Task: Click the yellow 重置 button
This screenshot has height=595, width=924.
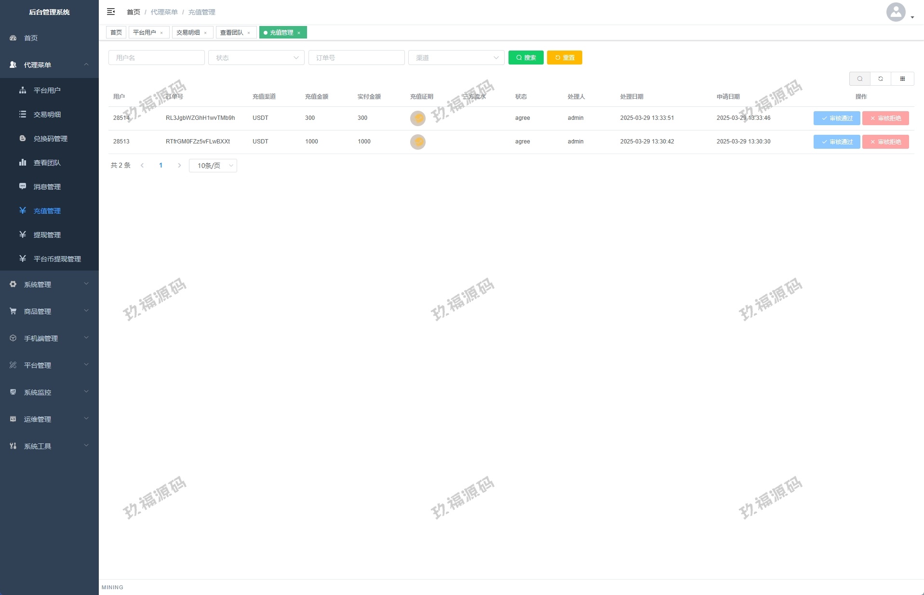Action: pos(564,58)
